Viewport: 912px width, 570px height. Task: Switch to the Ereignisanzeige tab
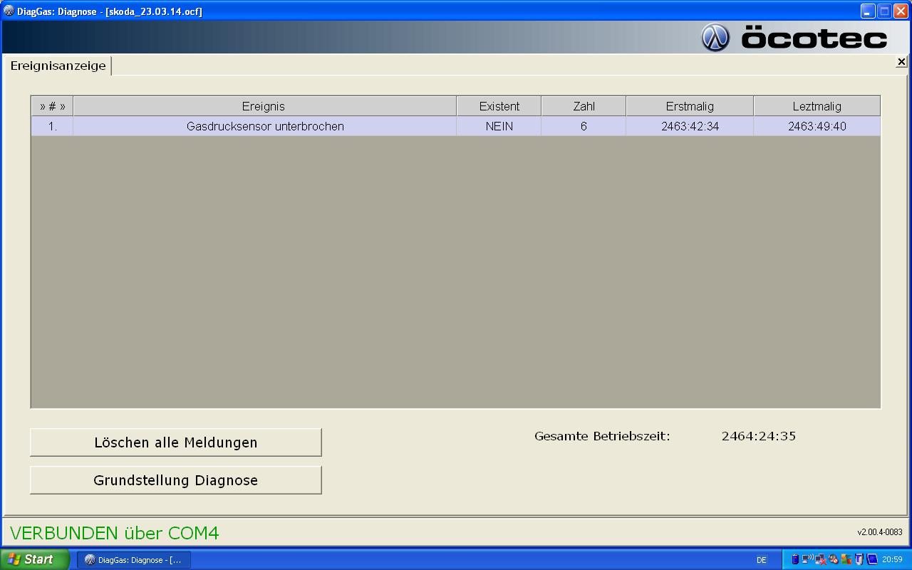(58, 66)
